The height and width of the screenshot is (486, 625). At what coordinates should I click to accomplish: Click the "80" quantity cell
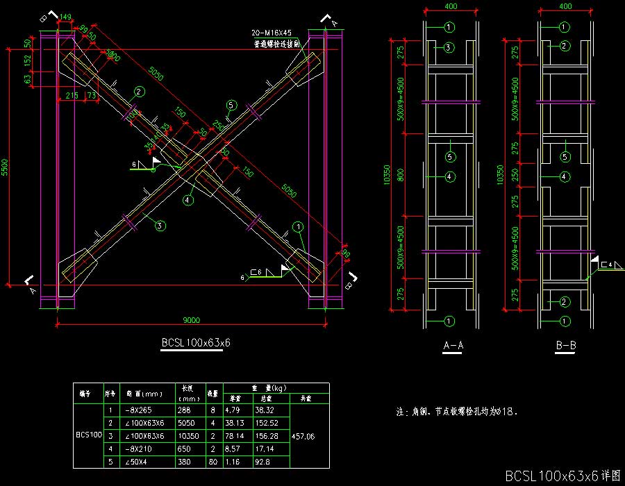pos(213,462)
